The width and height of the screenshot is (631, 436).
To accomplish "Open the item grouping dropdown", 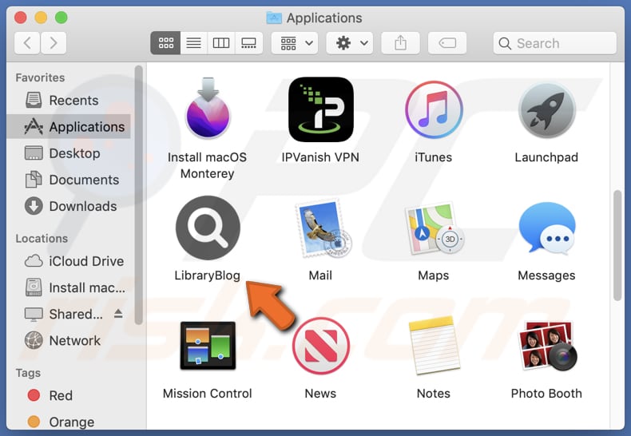I will (295, 42).
